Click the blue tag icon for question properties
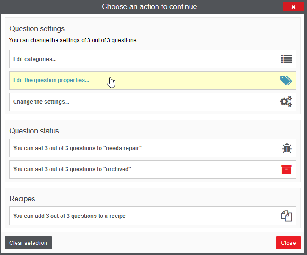Viewport: 307px width, 255px height. tap(286, 80)
